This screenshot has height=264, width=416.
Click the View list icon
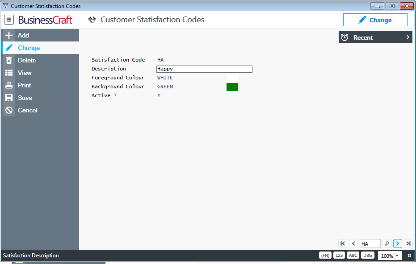[9, 73]
